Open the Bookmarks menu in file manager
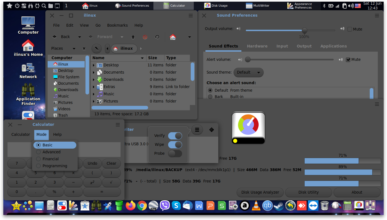 117,25
